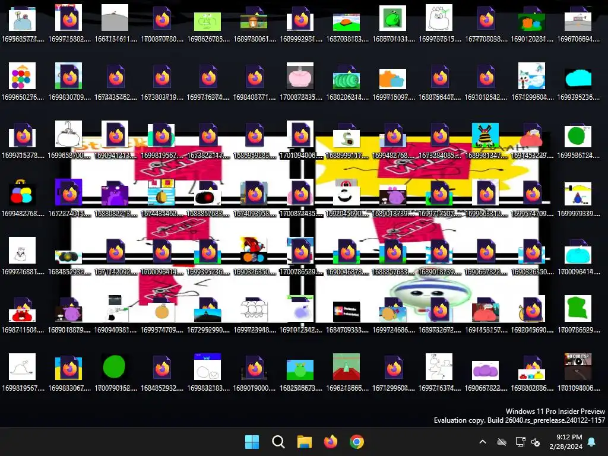608x456 pixels.
Task: Select file 1689780061 on the desktop
Action: [254, 24]
